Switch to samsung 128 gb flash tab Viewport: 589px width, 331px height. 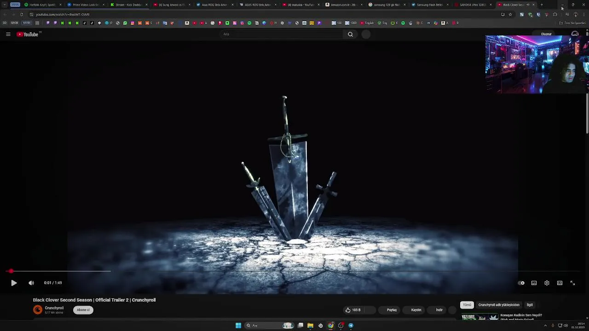[x=387, y=5]
